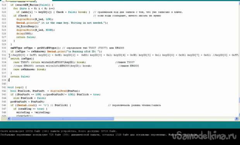Click the compile output text in console
Image resolution: width=240 pixels, height=145 pixels.
[x=98, y=133]
